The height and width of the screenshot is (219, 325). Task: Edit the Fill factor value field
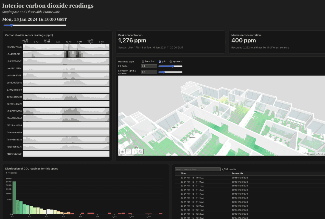[149, 66]
